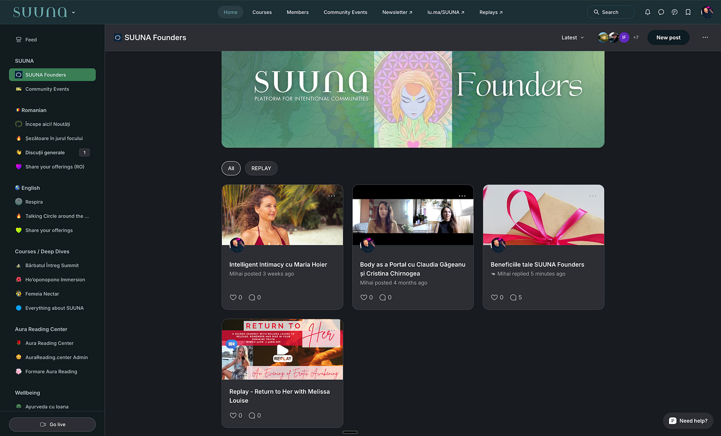
Task: Open Discuții generale with 1 unread
Action: coord(52,152)
